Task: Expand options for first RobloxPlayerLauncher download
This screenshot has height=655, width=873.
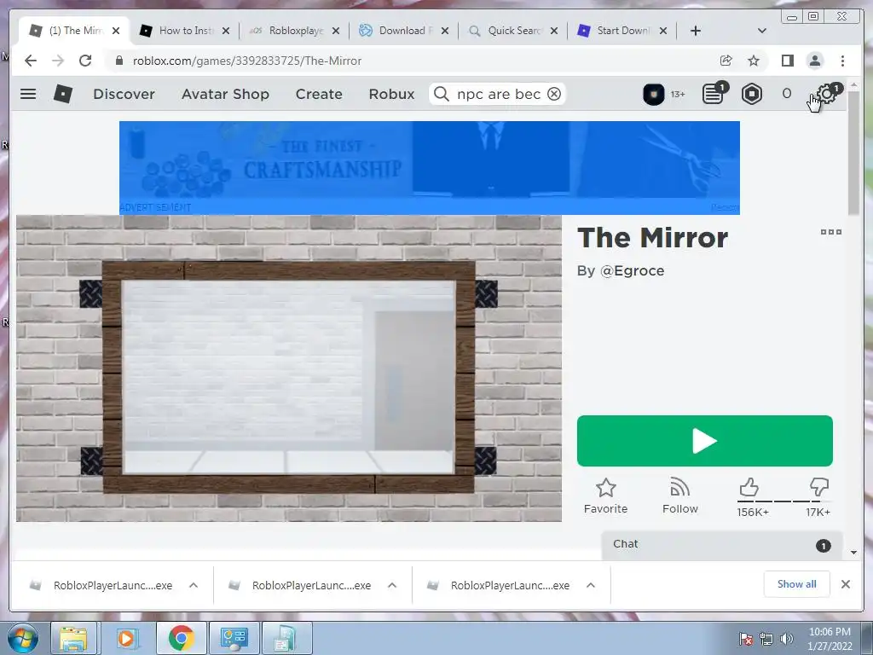Action: point(194,585)
